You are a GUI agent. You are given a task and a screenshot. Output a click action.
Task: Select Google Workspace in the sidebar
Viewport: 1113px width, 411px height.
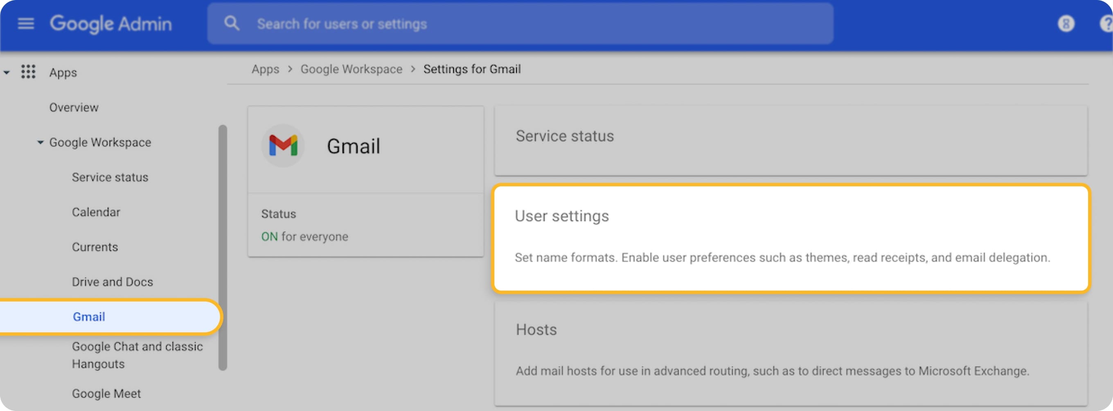[100, 142]
